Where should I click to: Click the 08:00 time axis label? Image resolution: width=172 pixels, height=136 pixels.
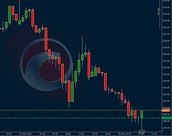tap(68, 134)
